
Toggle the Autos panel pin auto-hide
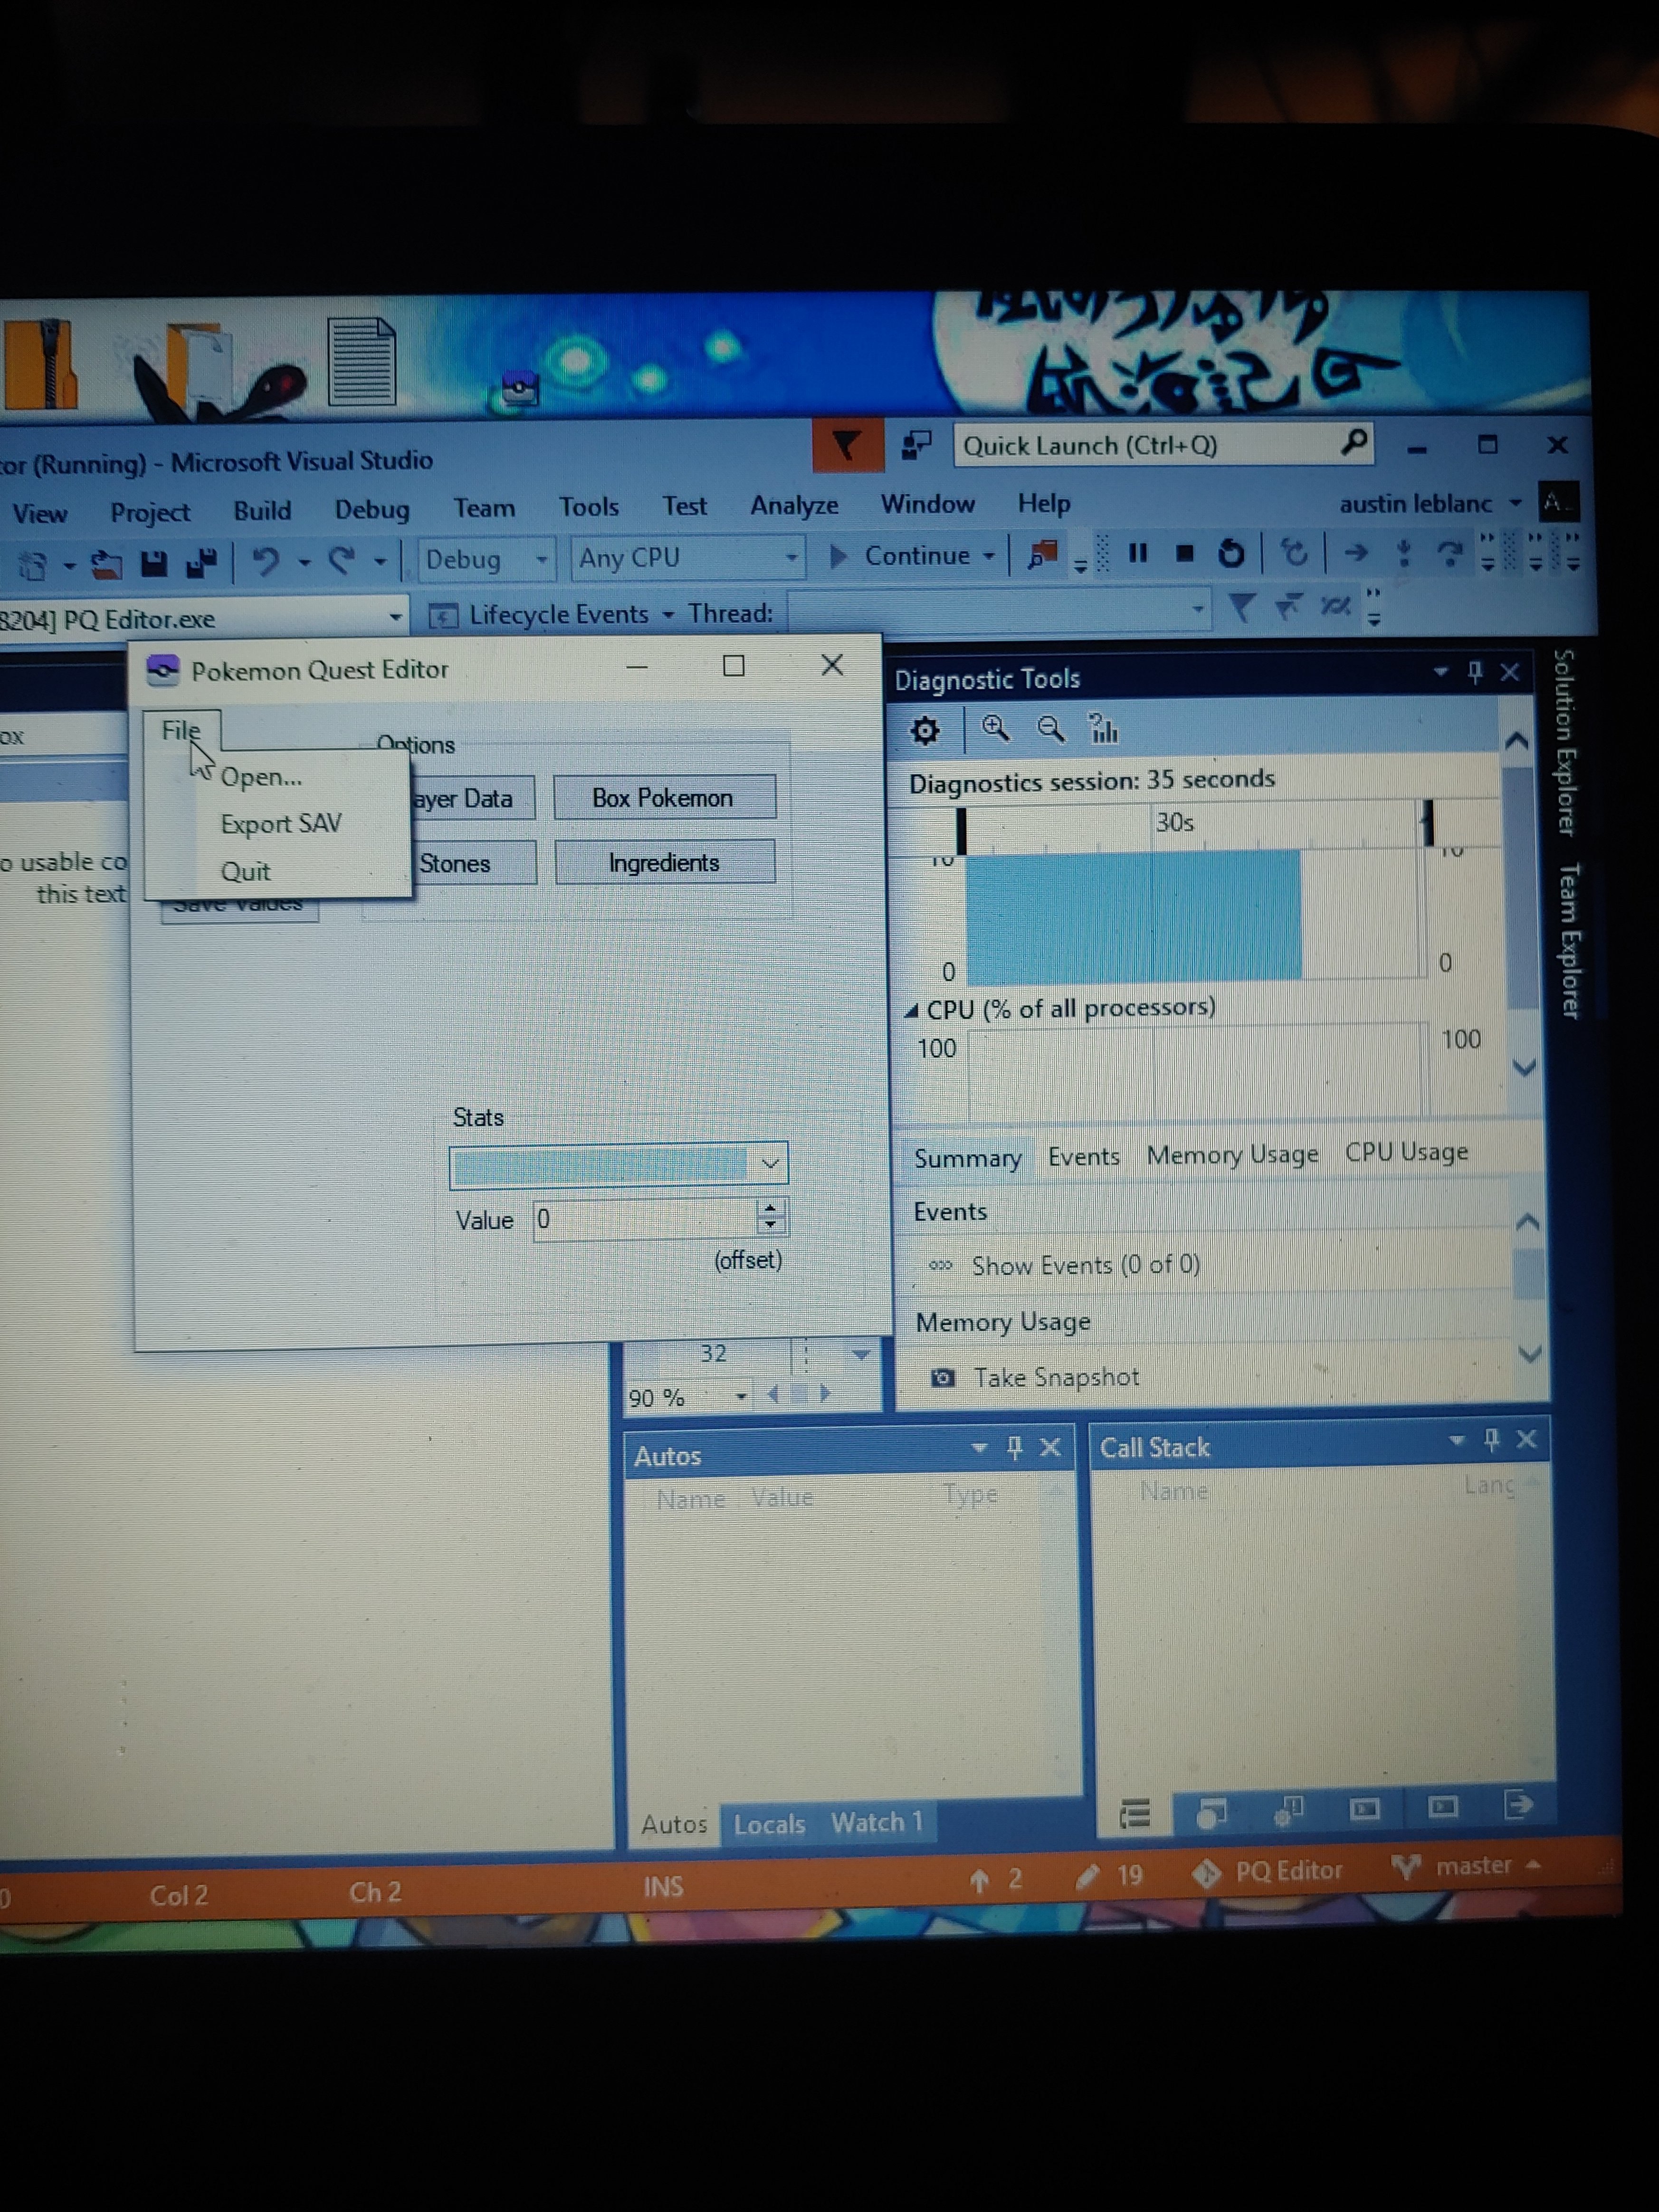coord(1015,1447)
